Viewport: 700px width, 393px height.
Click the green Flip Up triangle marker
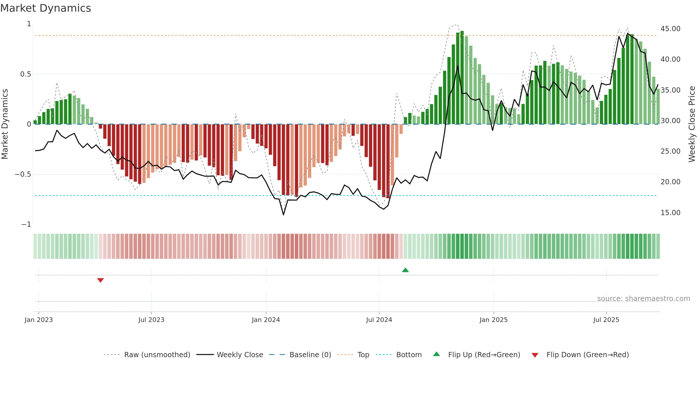tap(405, 270)
